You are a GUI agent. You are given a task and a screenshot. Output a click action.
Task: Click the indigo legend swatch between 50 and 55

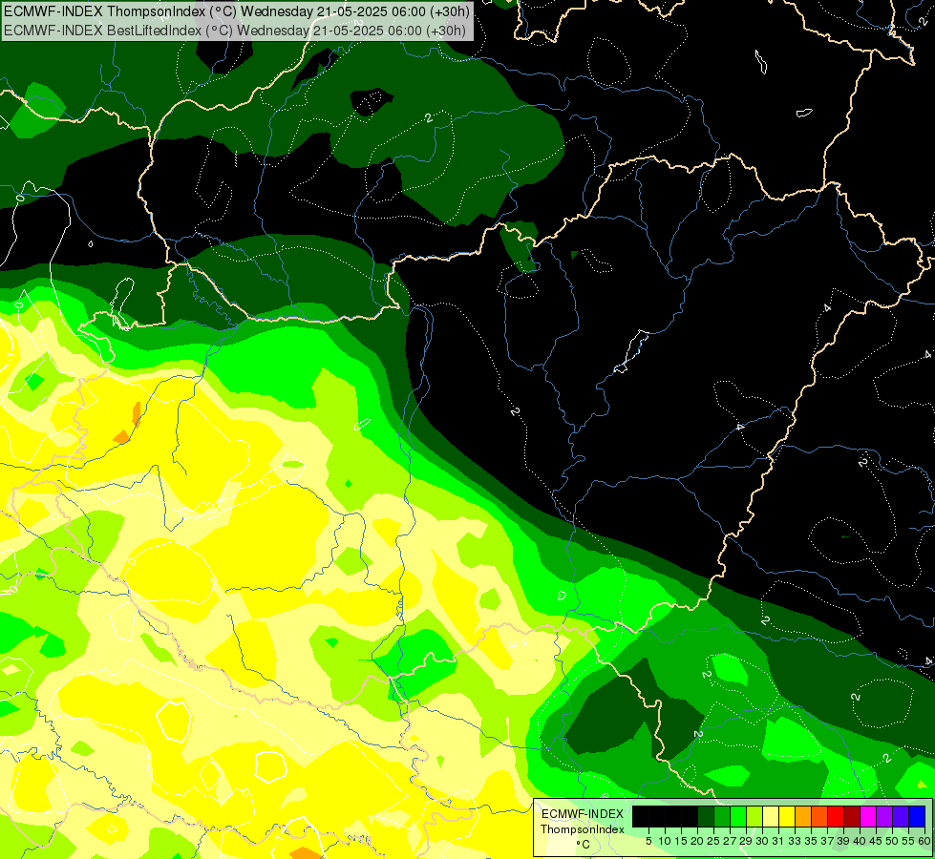(x=901, y=816)
